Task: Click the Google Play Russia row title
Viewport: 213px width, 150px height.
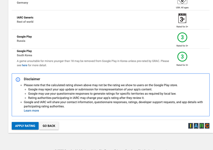Action: 24,36
